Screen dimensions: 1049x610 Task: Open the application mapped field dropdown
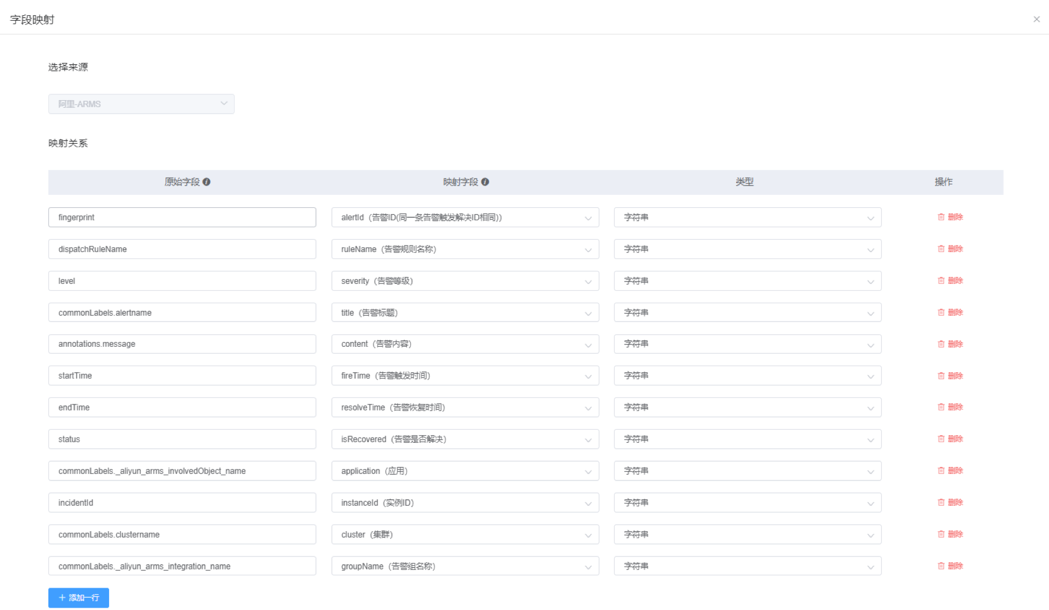(465, 471)
